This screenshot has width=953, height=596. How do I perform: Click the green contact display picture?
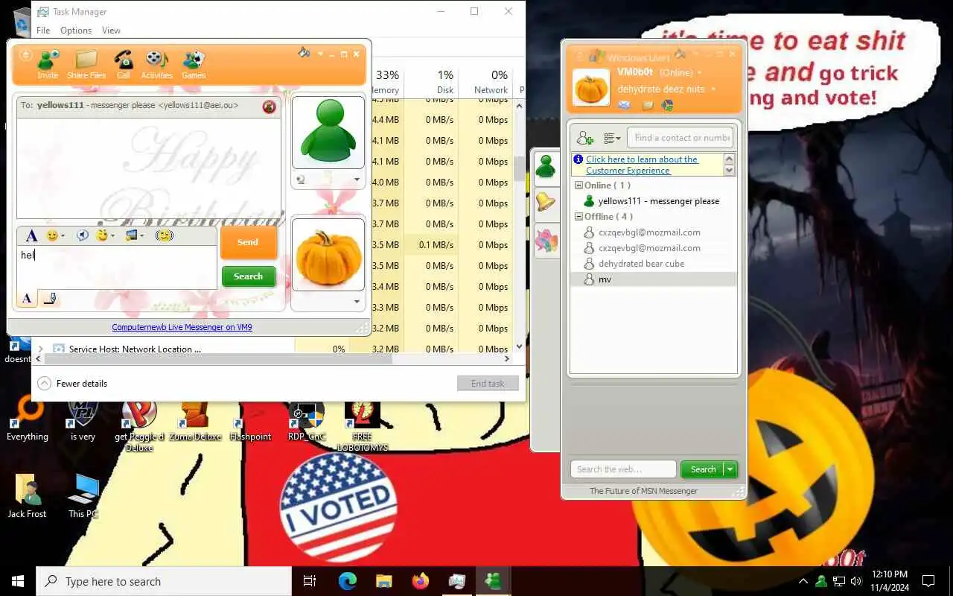(x=328, y=133)
